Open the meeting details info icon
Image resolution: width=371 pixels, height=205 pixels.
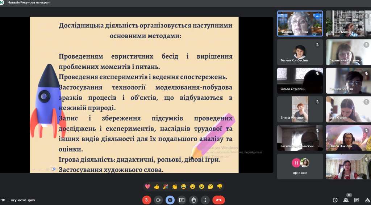click(335, 200)
